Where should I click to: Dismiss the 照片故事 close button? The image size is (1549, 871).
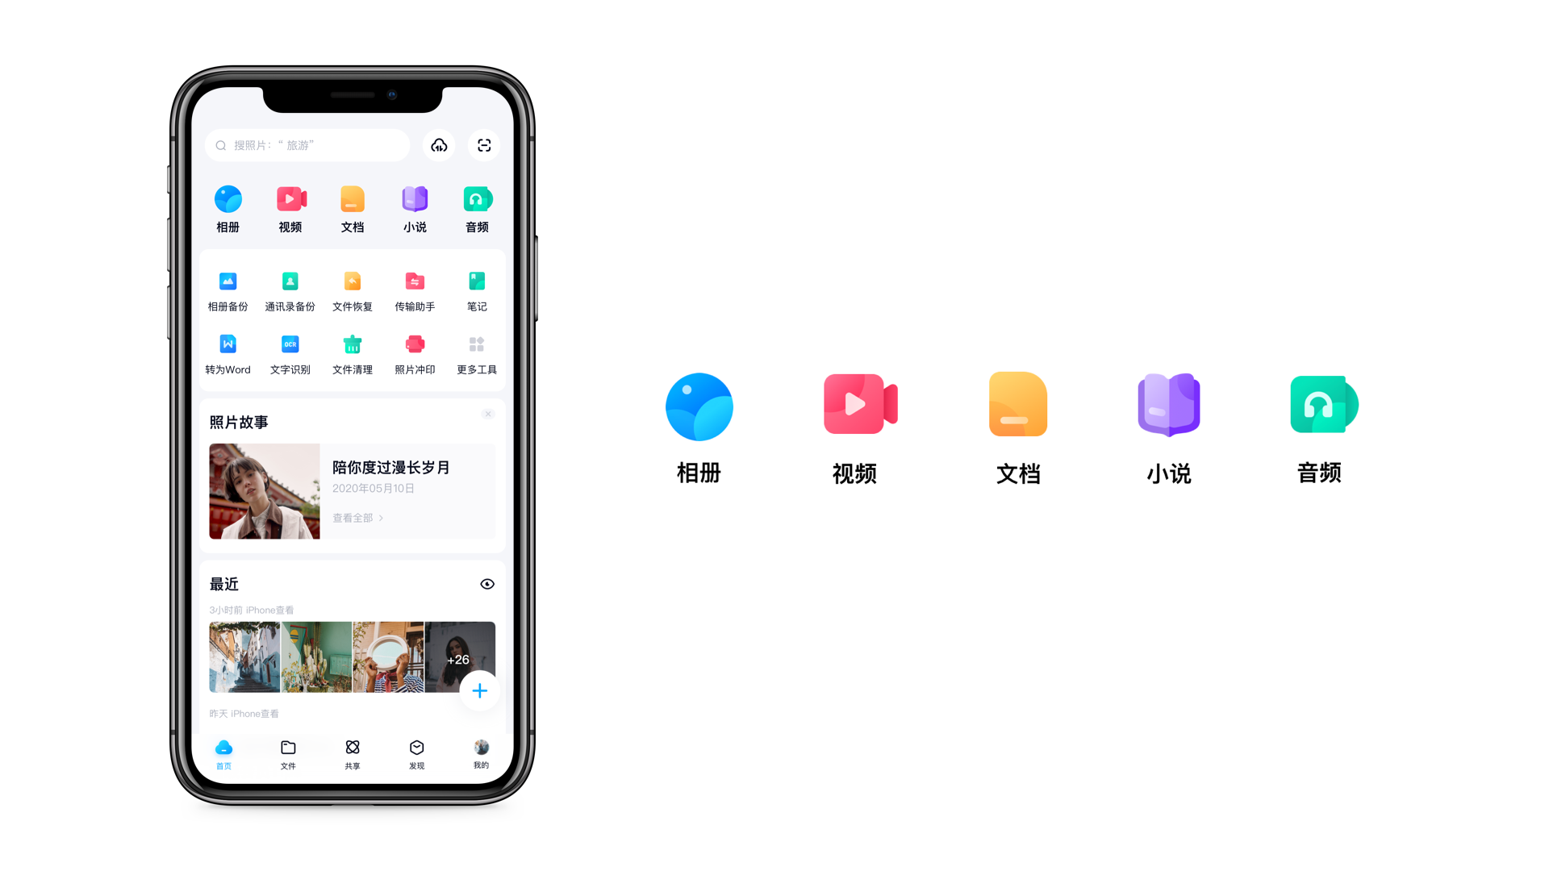coord(487,414)
